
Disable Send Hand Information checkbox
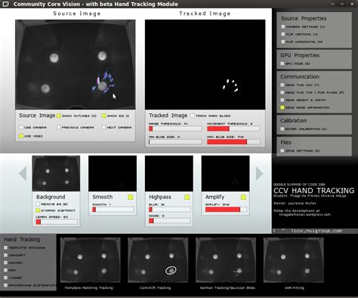coord(282,107)
